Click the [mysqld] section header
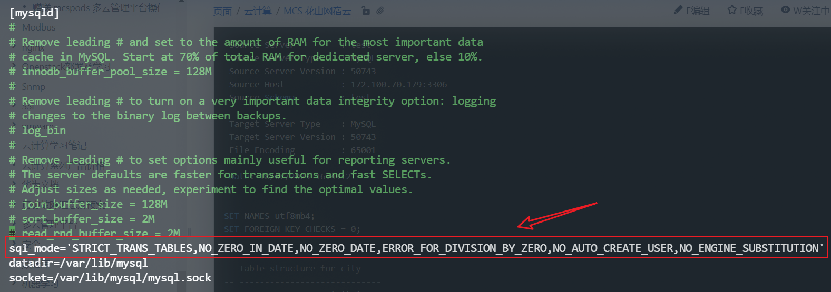 pyautogui.click(x=34, y=13)
